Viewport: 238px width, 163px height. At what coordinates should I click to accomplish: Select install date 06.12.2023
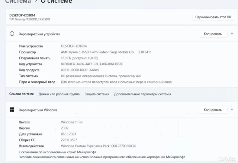[68, 134]
